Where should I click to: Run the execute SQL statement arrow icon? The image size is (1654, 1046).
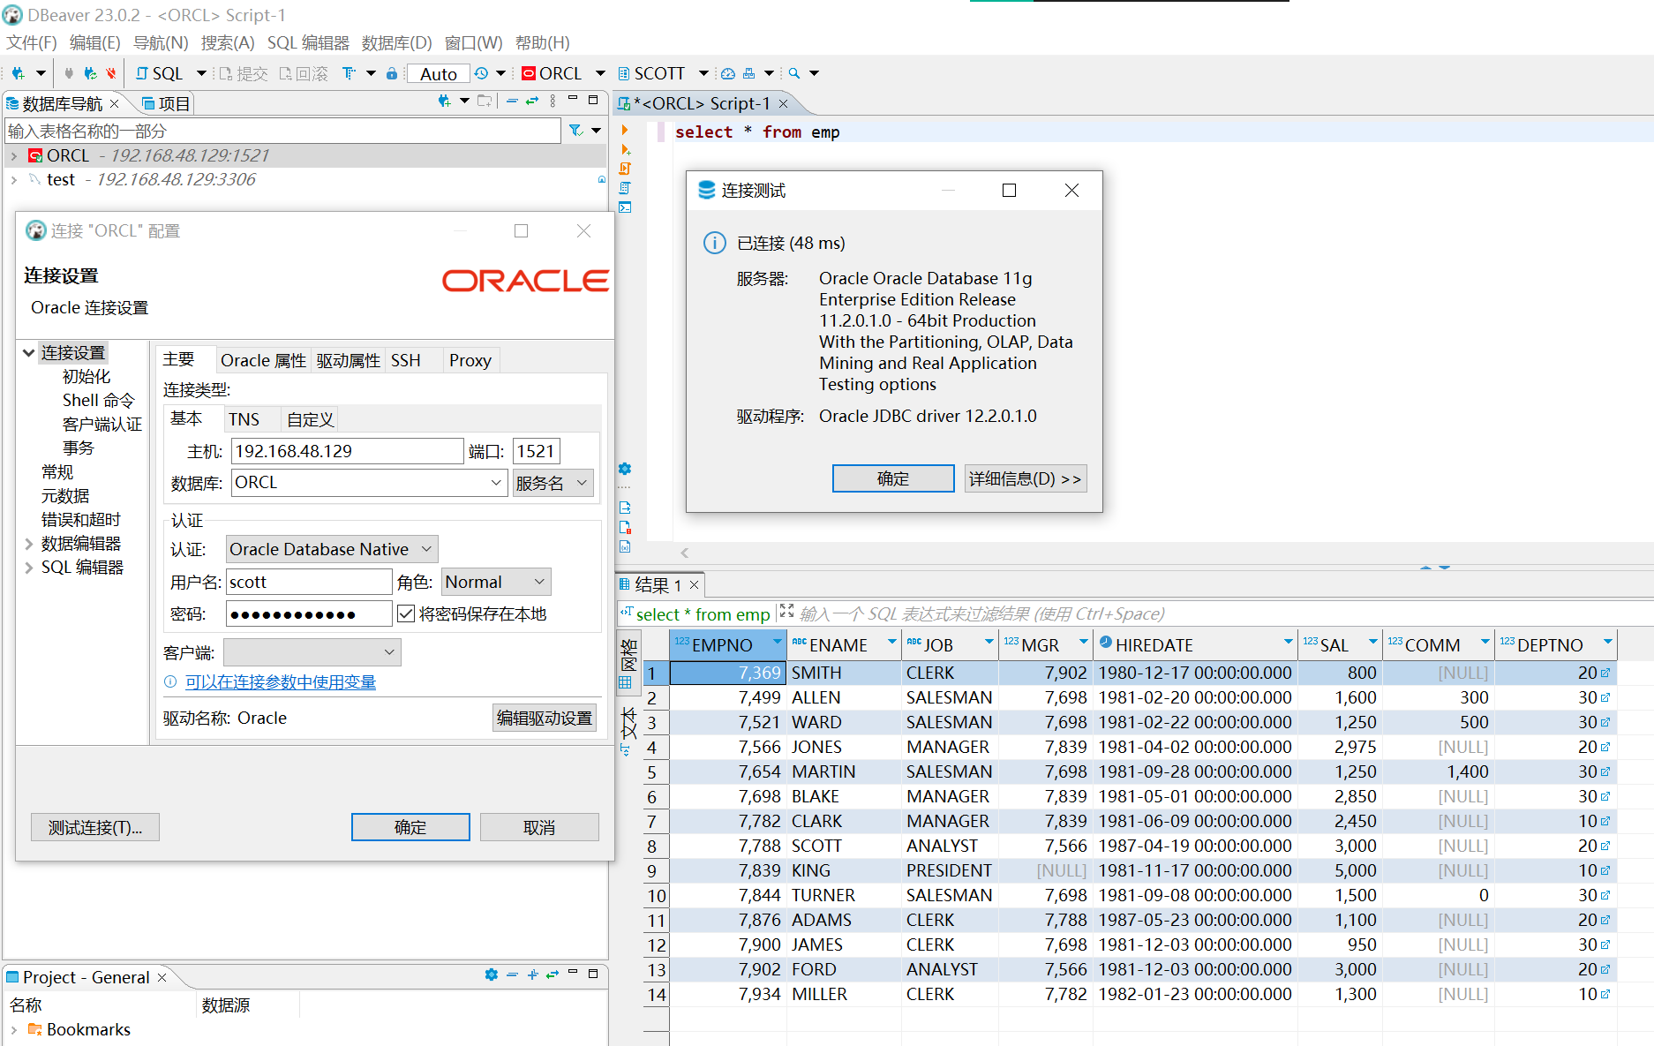(625, 131)
